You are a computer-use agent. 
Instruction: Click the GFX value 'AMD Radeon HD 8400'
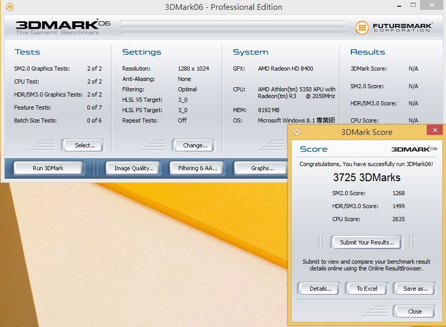(x=285, y=69)
